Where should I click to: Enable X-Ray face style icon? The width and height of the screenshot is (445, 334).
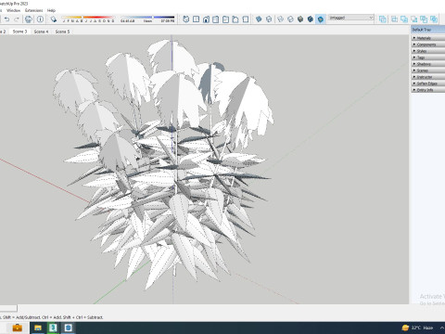[x=259, y=19]
